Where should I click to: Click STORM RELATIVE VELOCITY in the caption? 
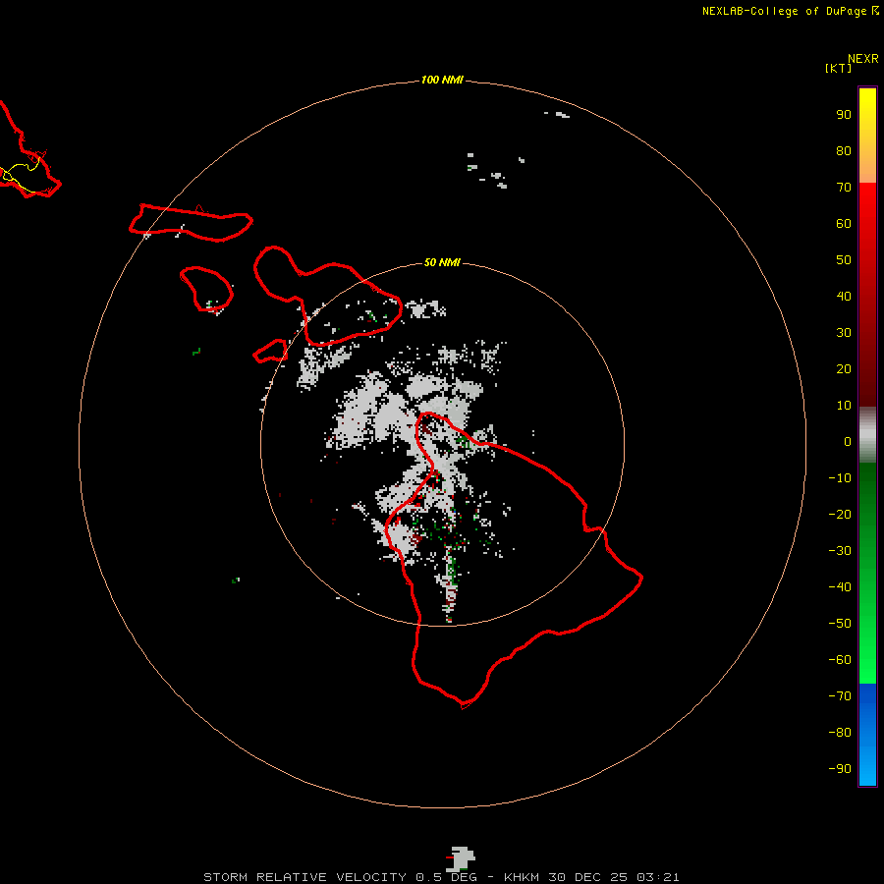305,877
